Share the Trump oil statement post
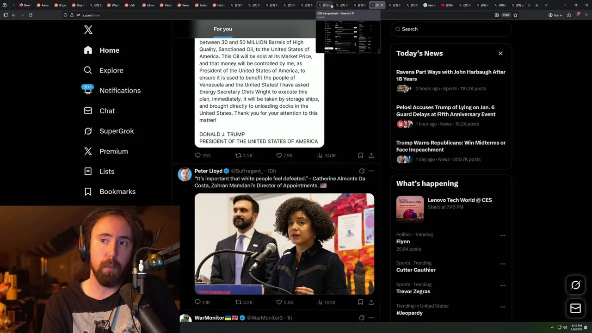Screen dimensions: 592x333 [x=371, y=155]
